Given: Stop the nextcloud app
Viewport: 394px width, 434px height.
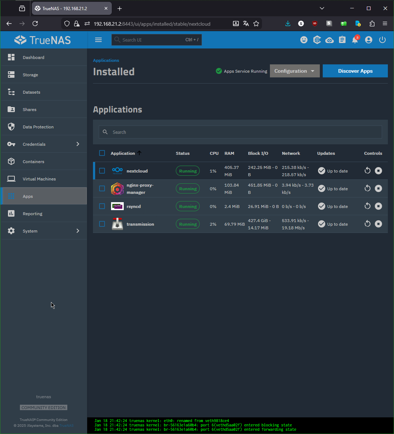Looking at the screenshot, I should [x=378, y=171].
